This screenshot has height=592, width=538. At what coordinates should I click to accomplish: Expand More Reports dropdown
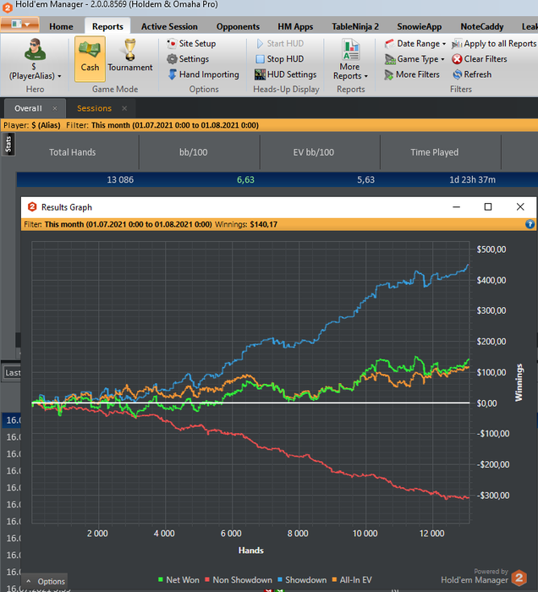click(350, 60)
